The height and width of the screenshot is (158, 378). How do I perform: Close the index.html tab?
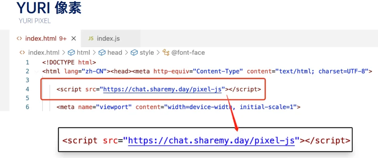[74, 38]
